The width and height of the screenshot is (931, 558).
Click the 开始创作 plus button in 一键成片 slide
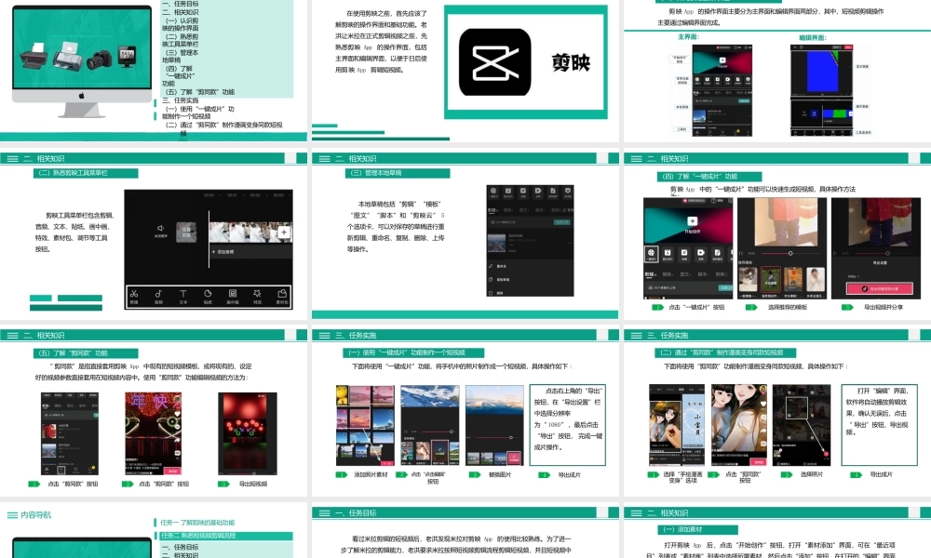(x=693, y=221)
